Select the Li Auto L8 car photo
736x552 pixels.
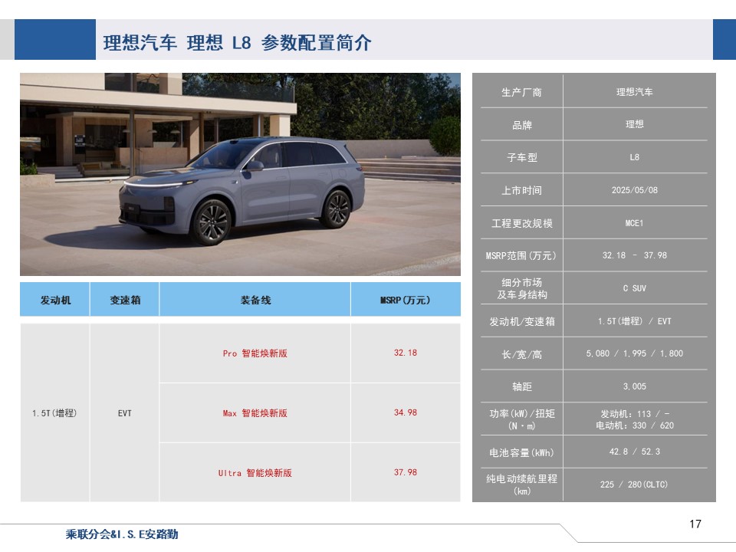(240, 174)
